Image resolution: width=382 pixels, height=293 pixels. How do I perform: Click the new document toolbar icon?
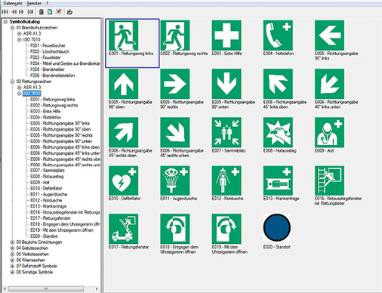50,12
